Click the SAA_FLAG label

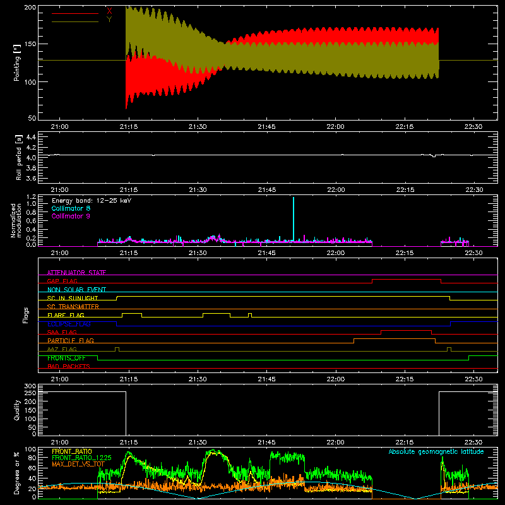pos(62,332)
